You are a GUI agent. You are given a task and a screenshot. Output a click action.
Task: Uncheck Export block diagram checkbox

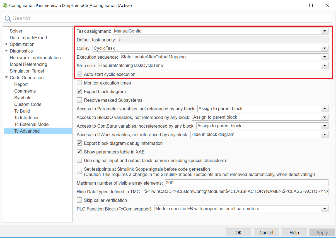click(79, 91)
